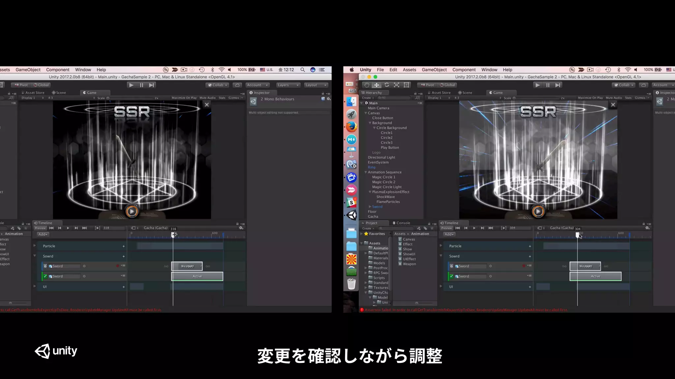Step to next frame in right Timeline
675x379 pixels.
pyautogui.click(x=482, y=228)
